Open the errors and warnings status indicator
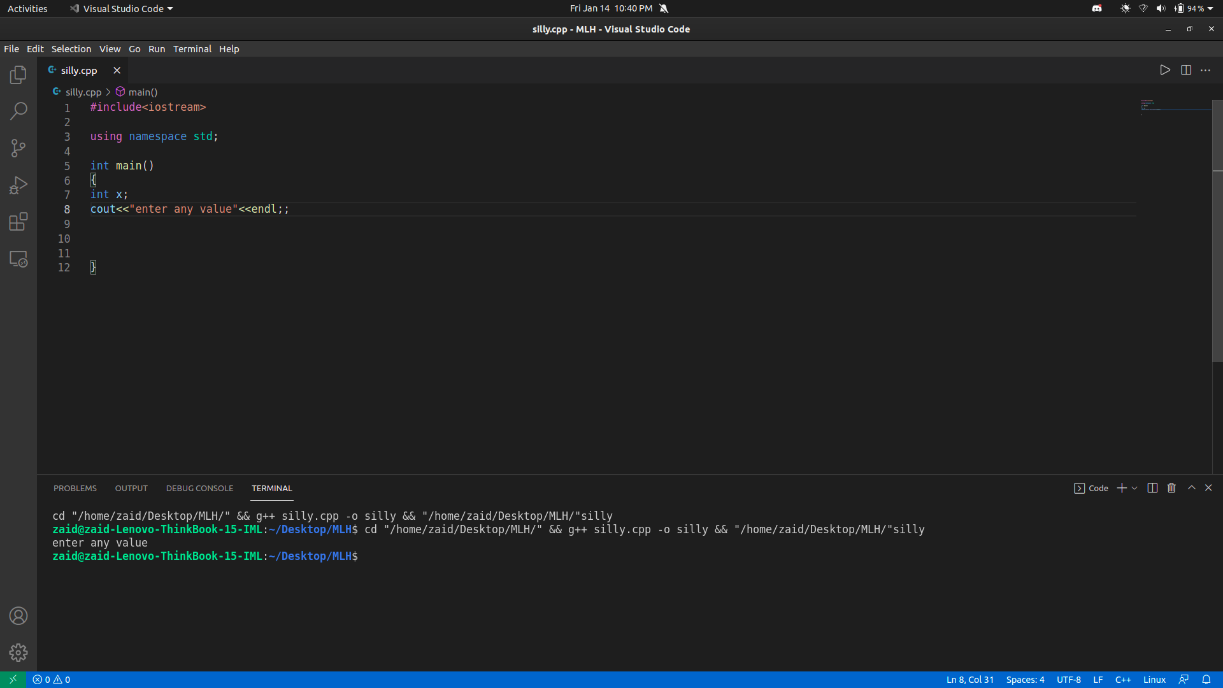 52,680
